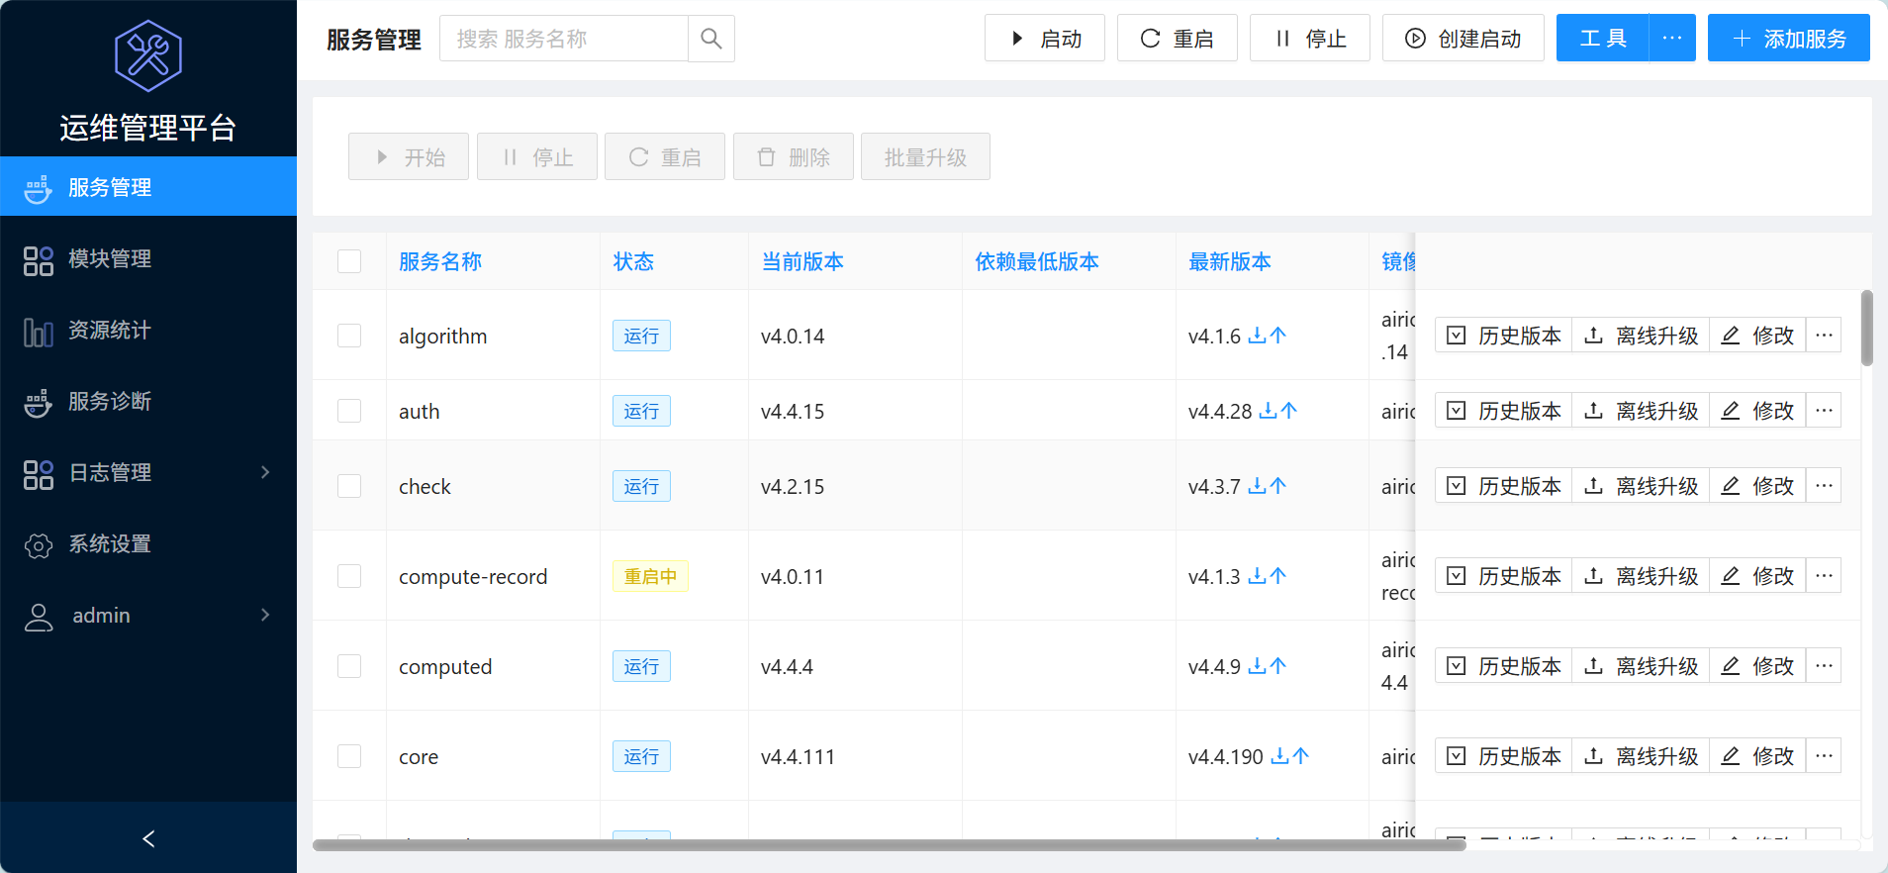
Task: Open more actions for core row
Action: (1824, 756)
